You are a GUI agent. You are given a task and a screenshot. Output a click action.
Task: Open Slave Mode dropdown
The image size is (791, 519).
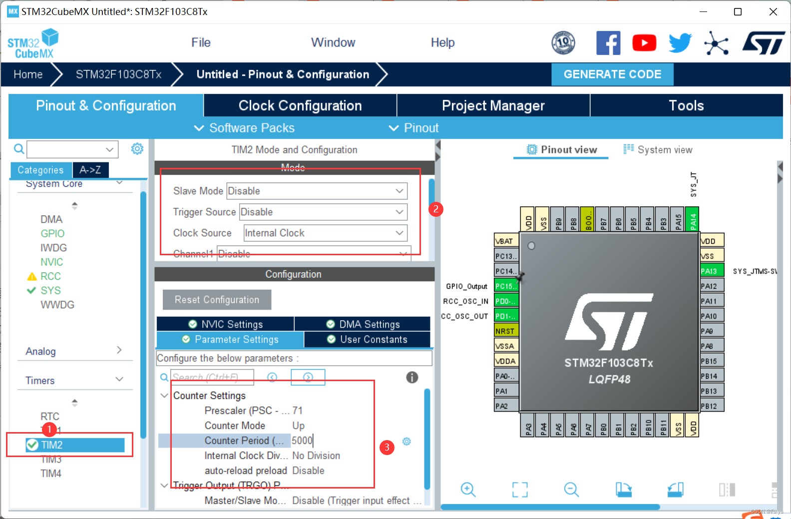coord(317,191)
